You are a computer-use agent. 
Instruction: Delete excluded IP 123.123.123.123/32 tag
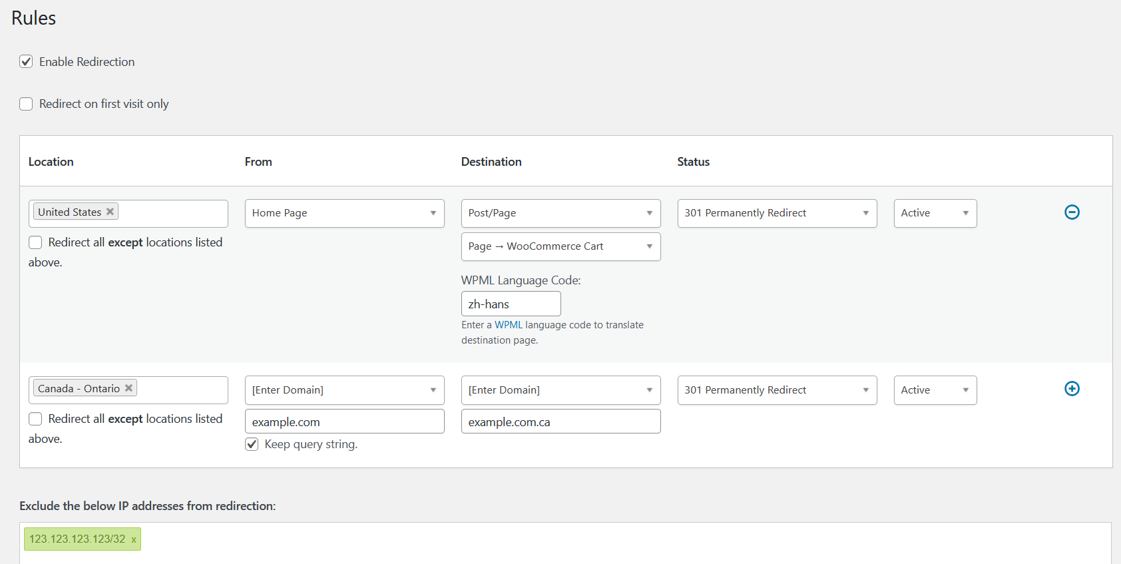click(x=134, y=540)
